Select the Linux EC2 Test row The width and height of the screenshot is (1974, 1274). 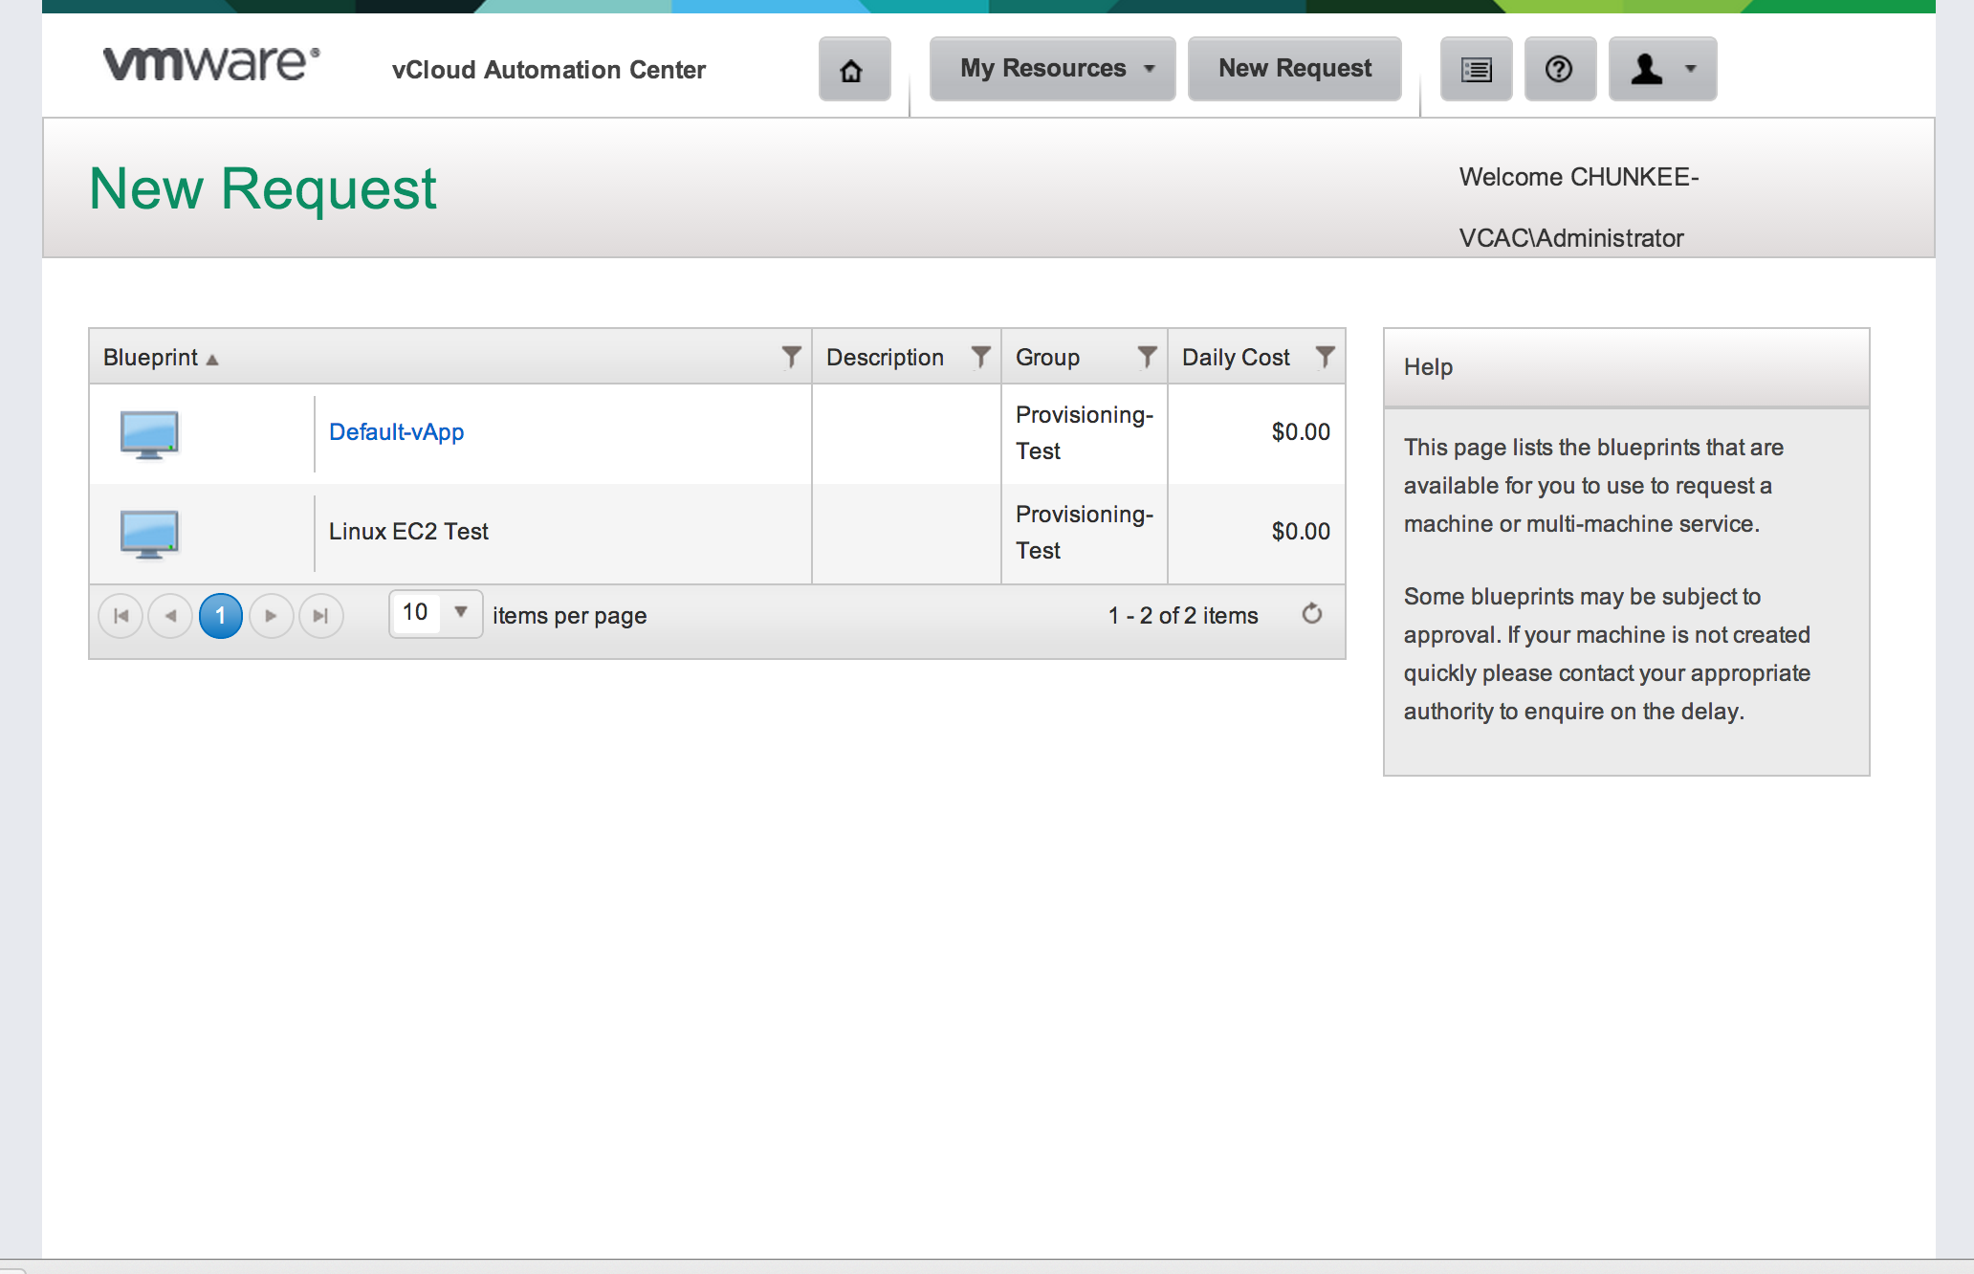coord(408,532)
